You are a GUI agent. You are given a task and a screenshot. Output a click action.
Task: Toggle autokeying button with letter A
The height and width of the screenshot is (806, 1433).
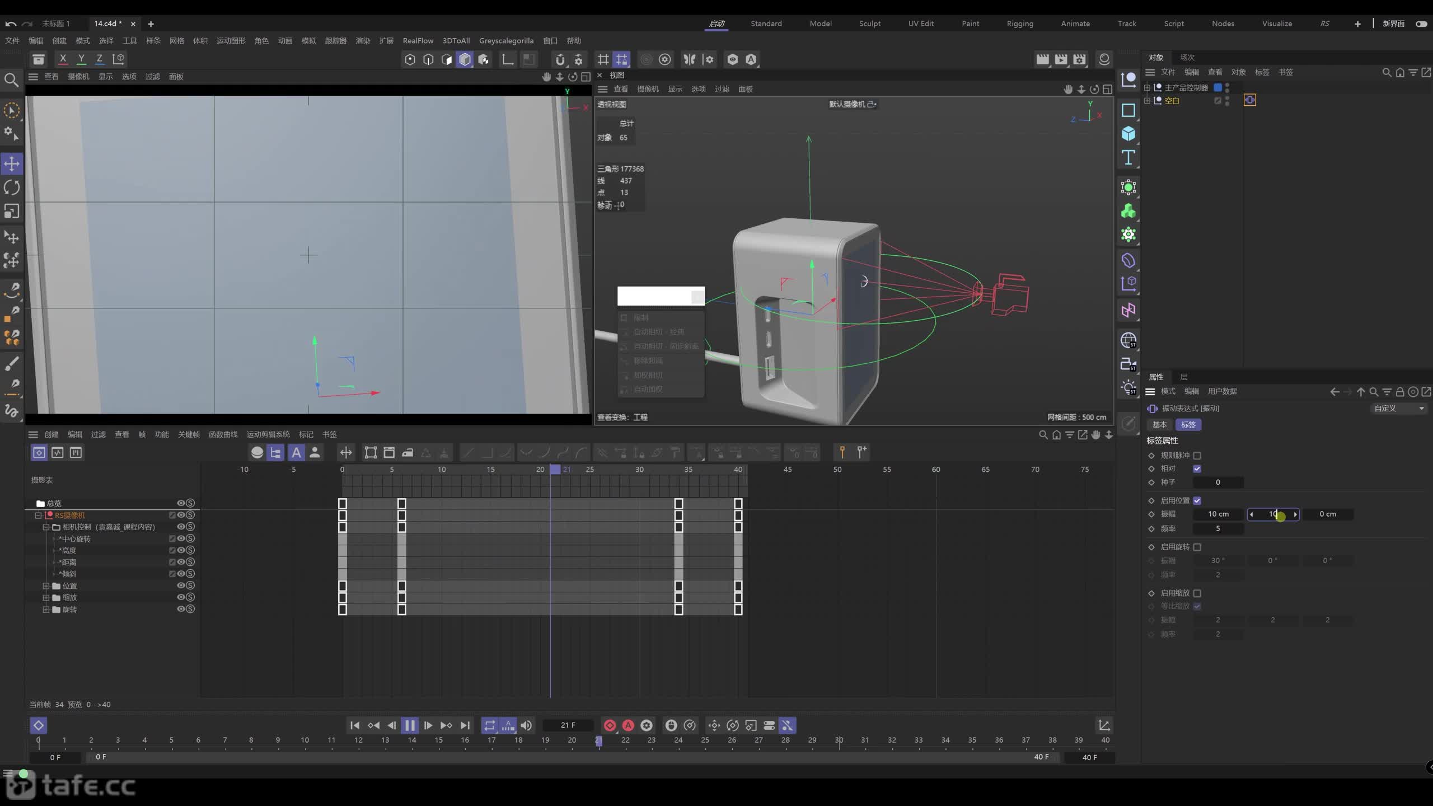pos(628,725)
